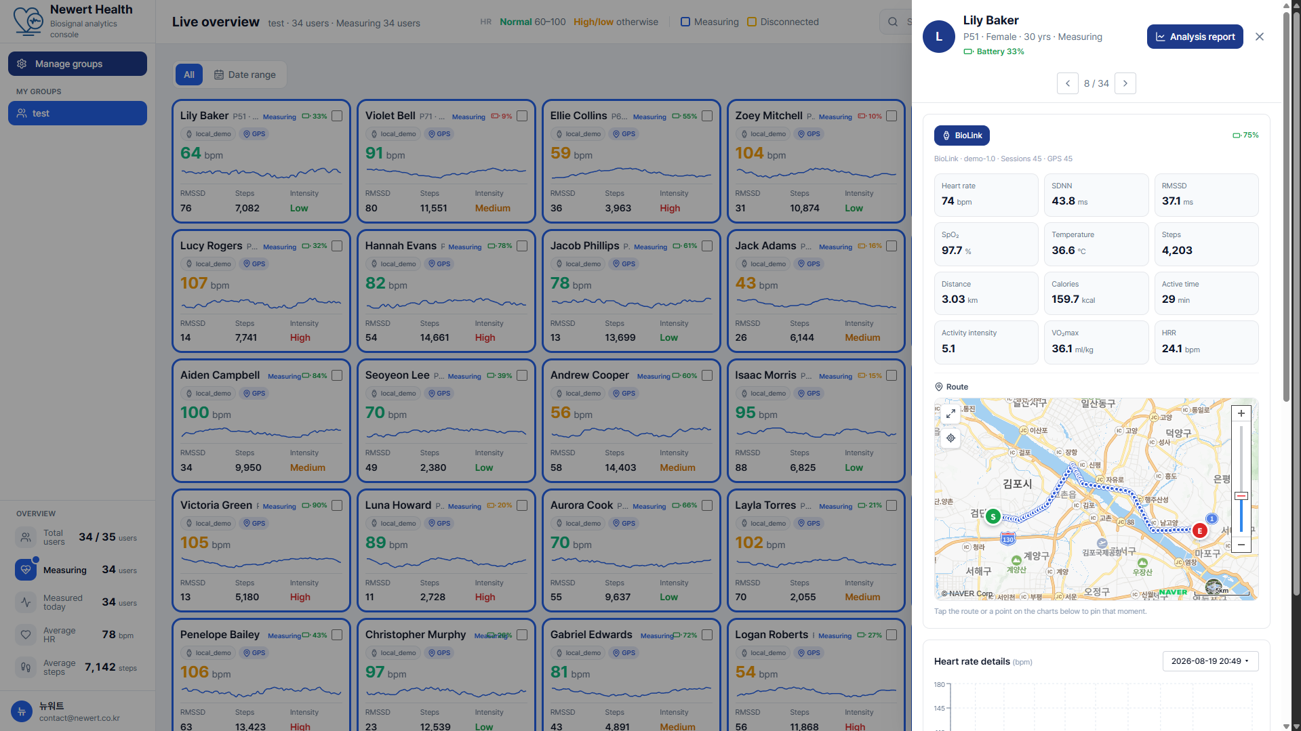Click the user account avatar icon
This screenshot has height=731, width=1301.
(x=22, y=711)
